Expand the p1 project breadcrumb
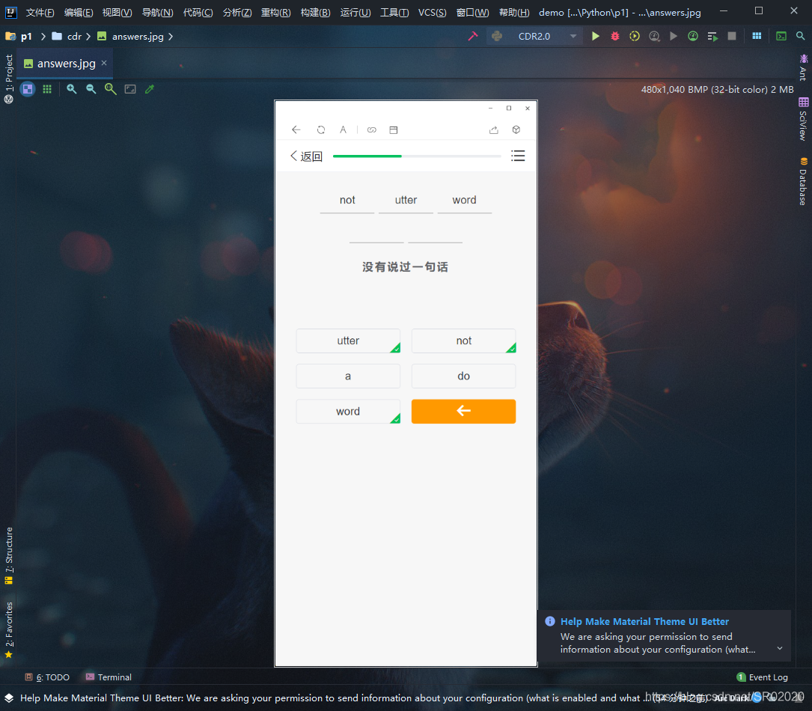Viewport: 812px width, 711px height. (26, 36)
